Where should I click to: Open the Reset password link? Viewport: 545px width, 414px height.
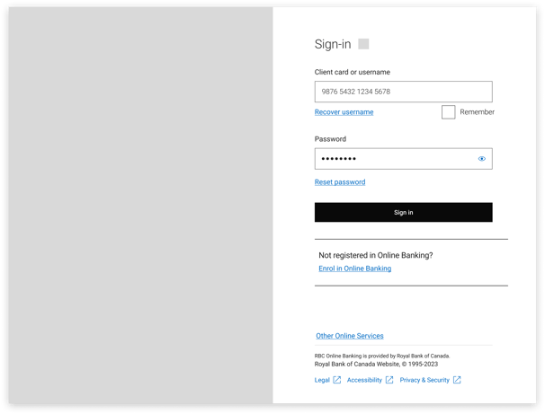click(340, 182)
